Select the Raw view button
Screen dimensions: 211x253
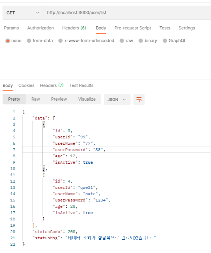[36, 99]
